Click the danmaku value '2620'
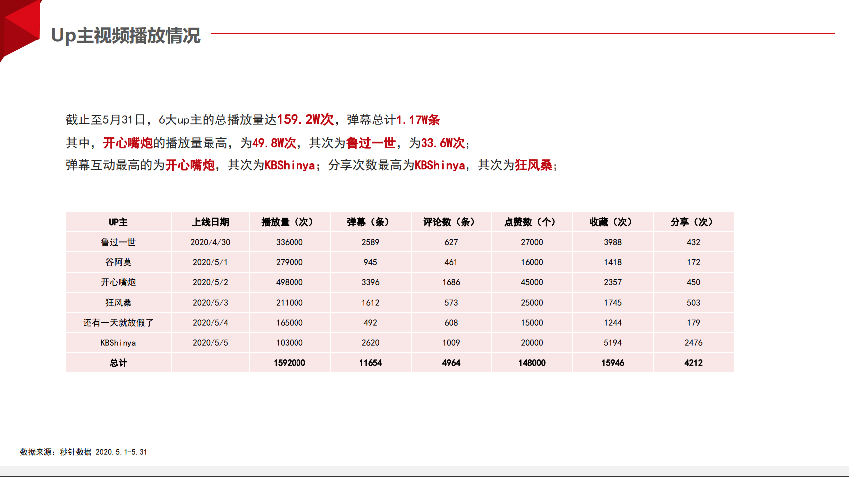This screenshot has height=477, width=849. (370, 343)
